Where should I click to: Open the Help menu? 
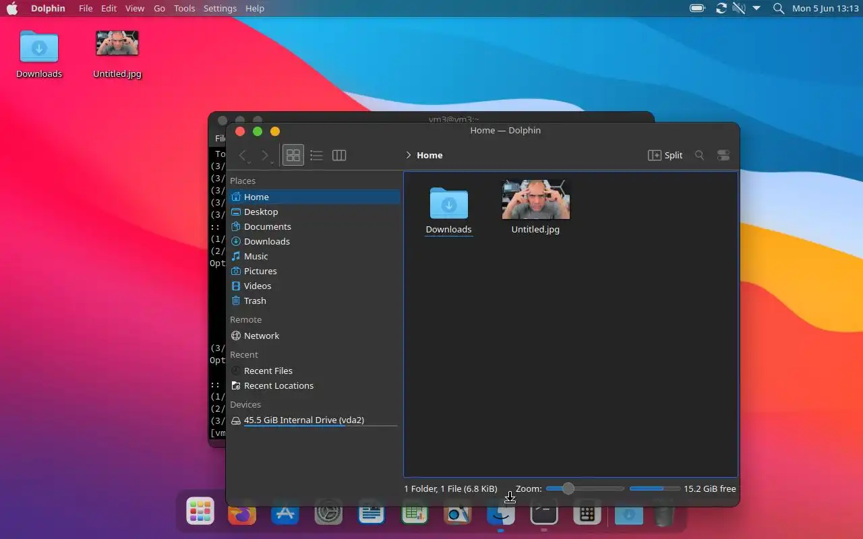click(255, 8)
